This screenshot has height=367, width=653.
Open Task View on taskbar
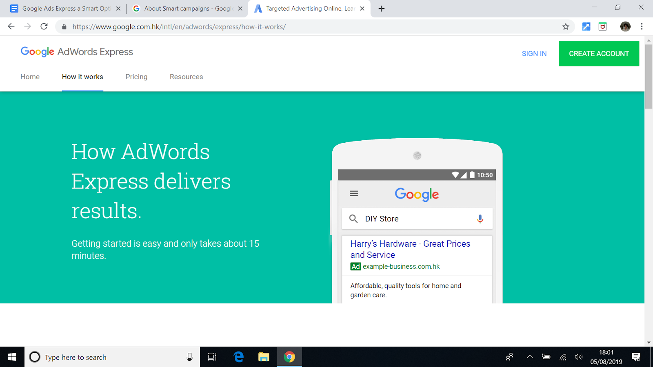click(x=212, y=357)
